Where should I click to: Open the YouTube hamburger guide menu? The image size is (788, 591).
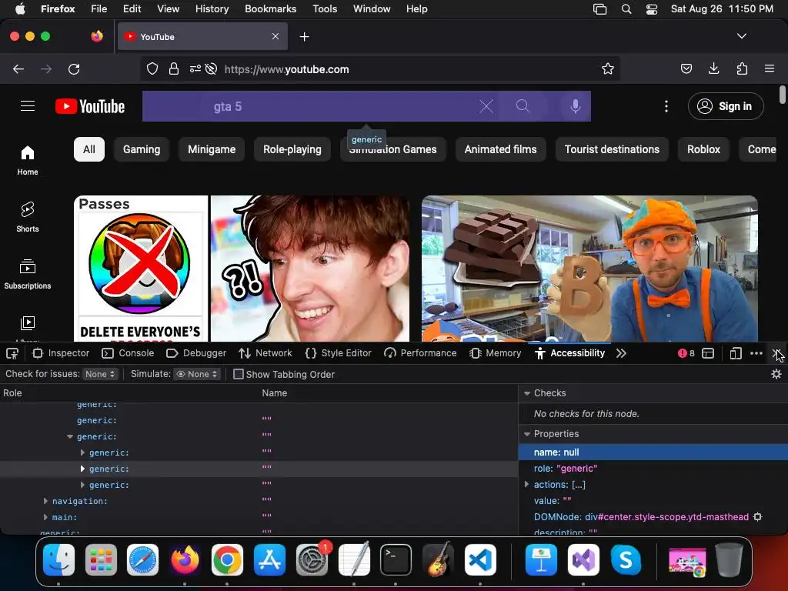[x=28, y=106]
